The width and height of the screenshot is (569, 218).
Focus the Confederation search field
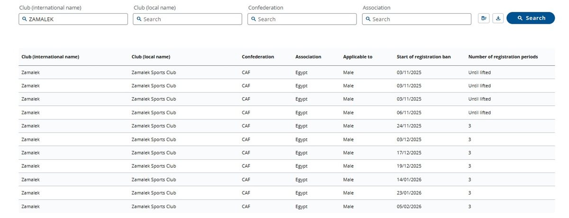(x=302, y=19)
